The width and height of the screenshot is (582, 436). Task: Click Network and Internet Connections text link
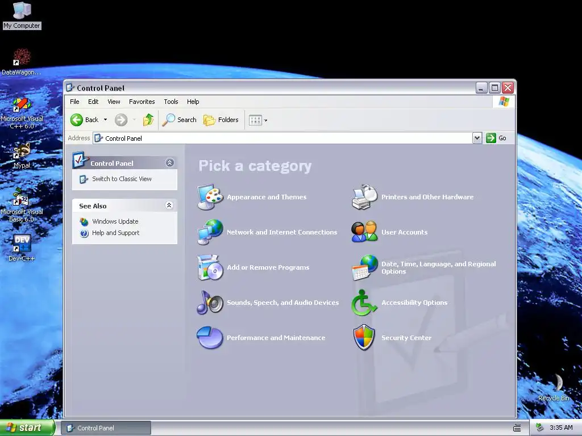click(282, 232)
